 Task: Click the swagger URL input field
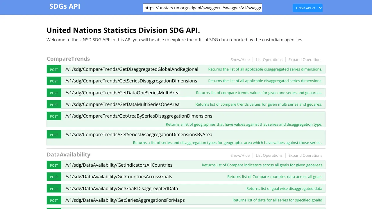(x=203, y=8)
